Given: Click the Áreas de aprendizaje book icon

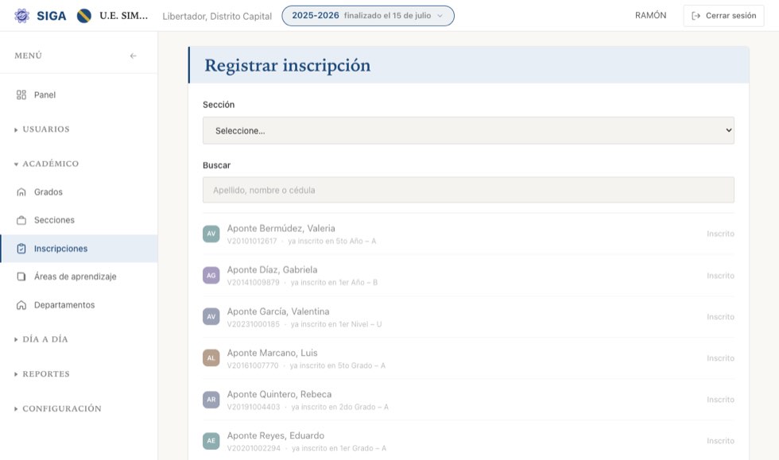Looking at the screenshot, I should click(21, 276).
